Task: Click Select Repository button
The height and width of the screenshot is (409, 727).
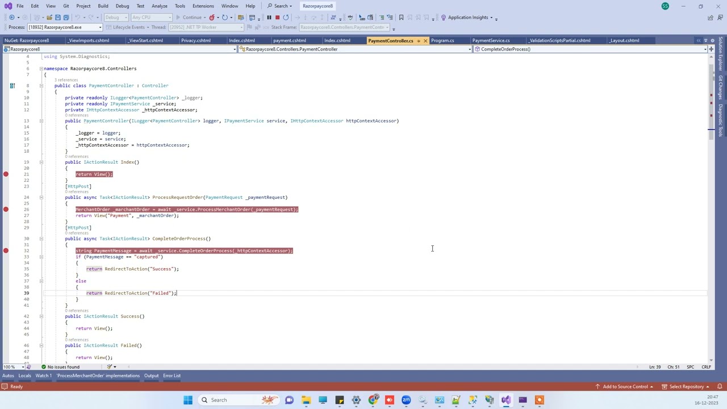Action: [x=687, y=387]
